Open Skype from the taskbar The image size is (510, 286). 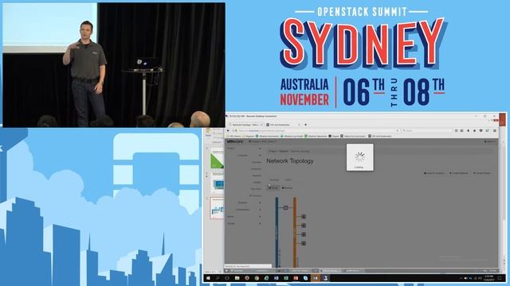point(305,278)
